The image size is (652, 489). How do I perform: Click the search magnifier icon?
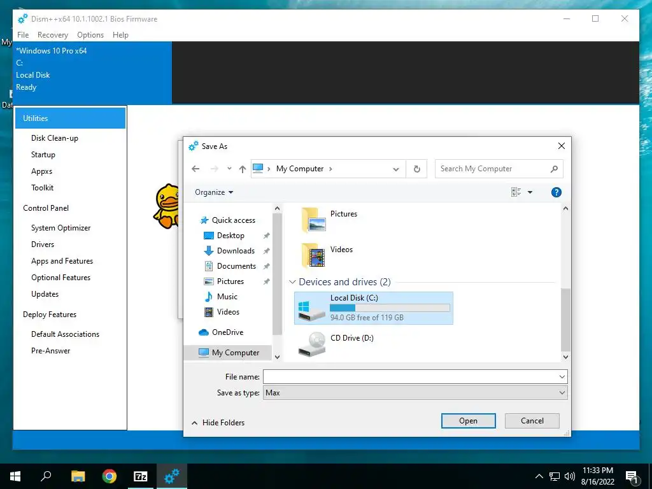554,169
